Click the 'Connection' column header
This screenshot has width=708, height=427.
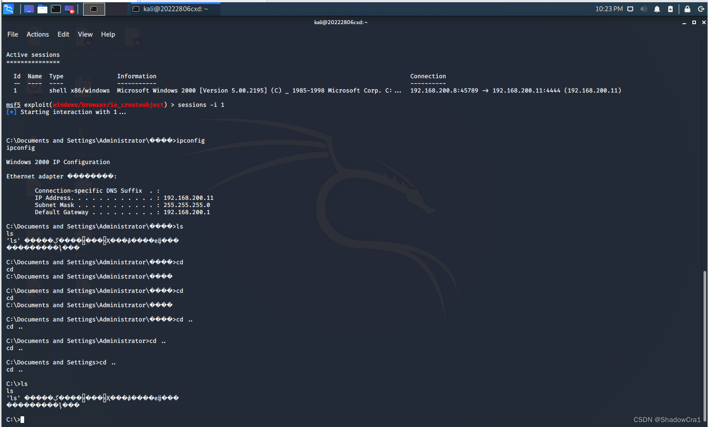428,76
